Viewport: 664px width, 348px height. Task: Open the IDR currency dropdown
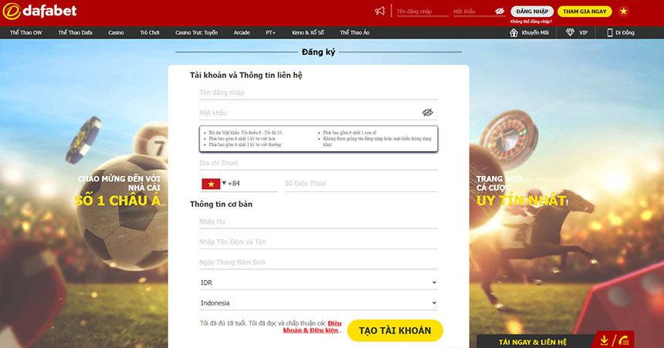point(318,283)
